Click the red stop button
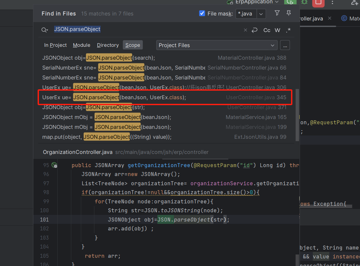Viewport: 360px width, 266px height. (318, 3)
